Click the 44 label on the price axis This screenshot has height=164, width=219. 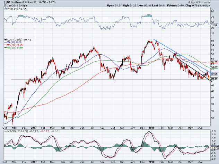click(x=212, y=98)
